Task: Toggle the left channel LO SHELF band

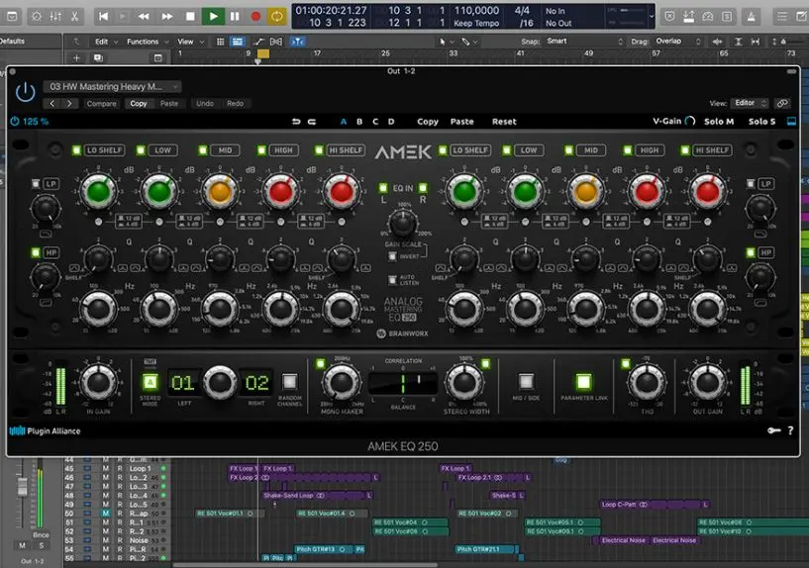Action: [x=76, y=150]
